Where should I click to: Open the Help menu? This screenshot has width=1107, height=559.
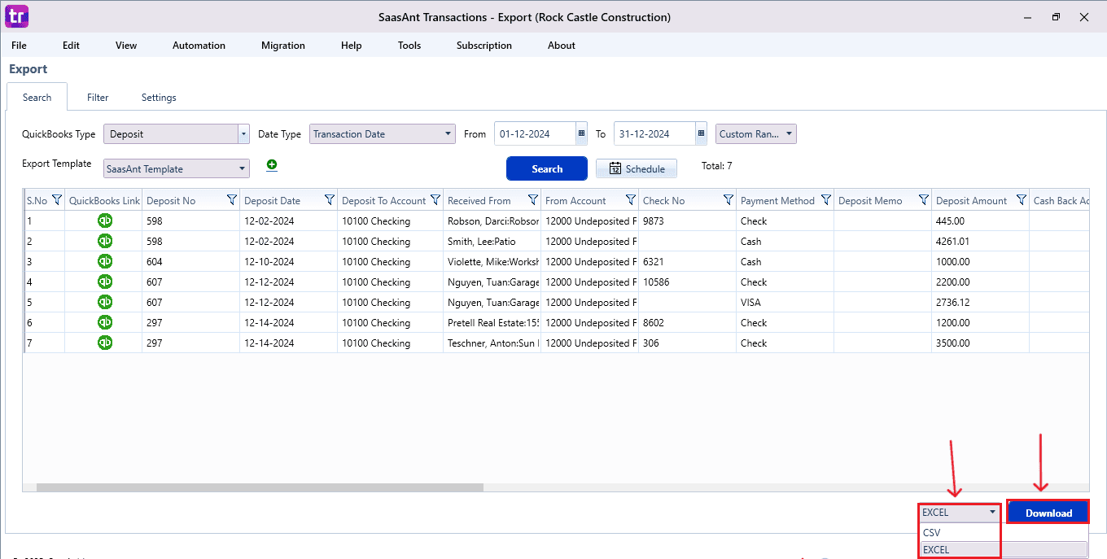pos(352,46)
